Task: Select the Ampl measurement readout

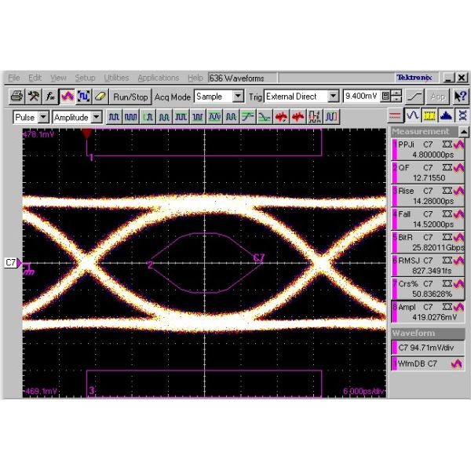Action: pos(427,311)
